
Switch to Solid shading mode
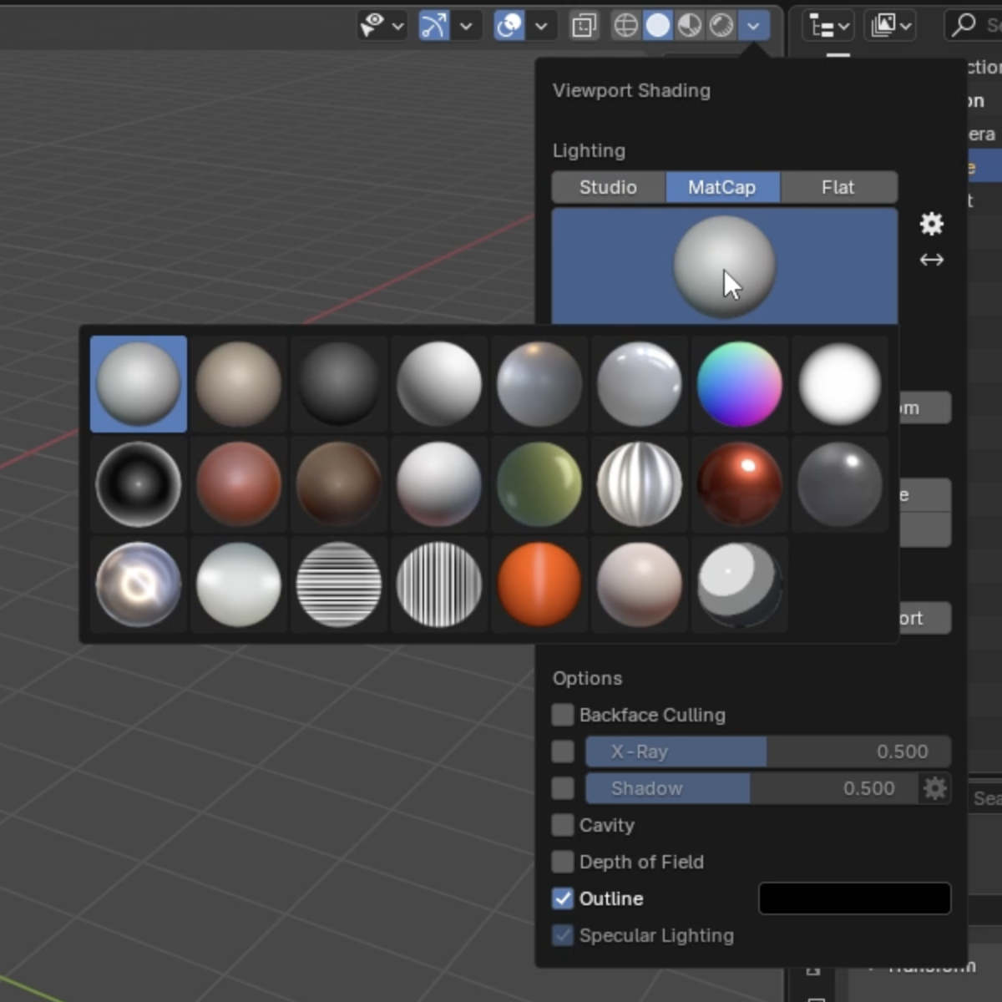pyautogui.click(x=658, y=26)
